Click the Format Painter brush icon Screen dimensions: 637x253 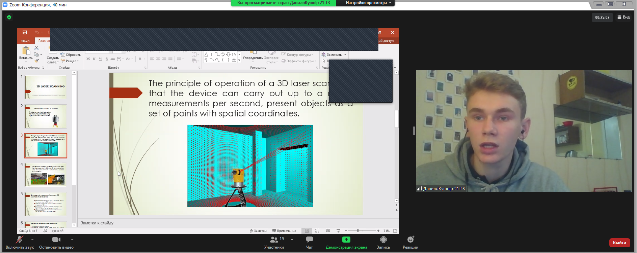point(36,61)
